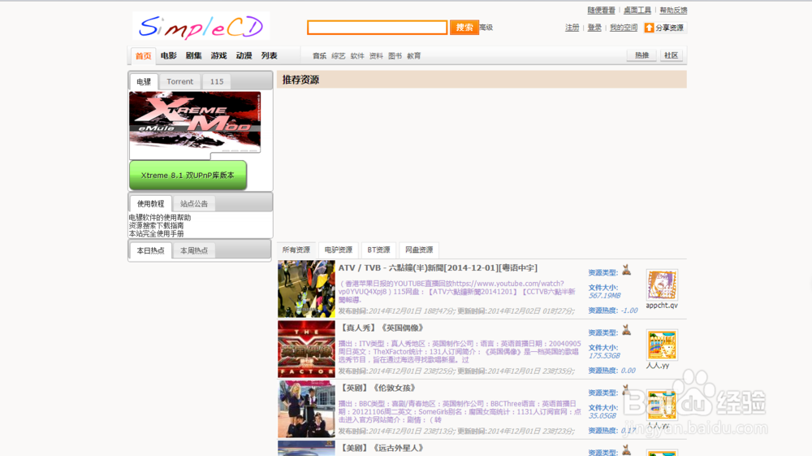The image size is (812, 456).
Task: Open the 登录 login link
Action: pyautogui.click(x=594, y=28)
